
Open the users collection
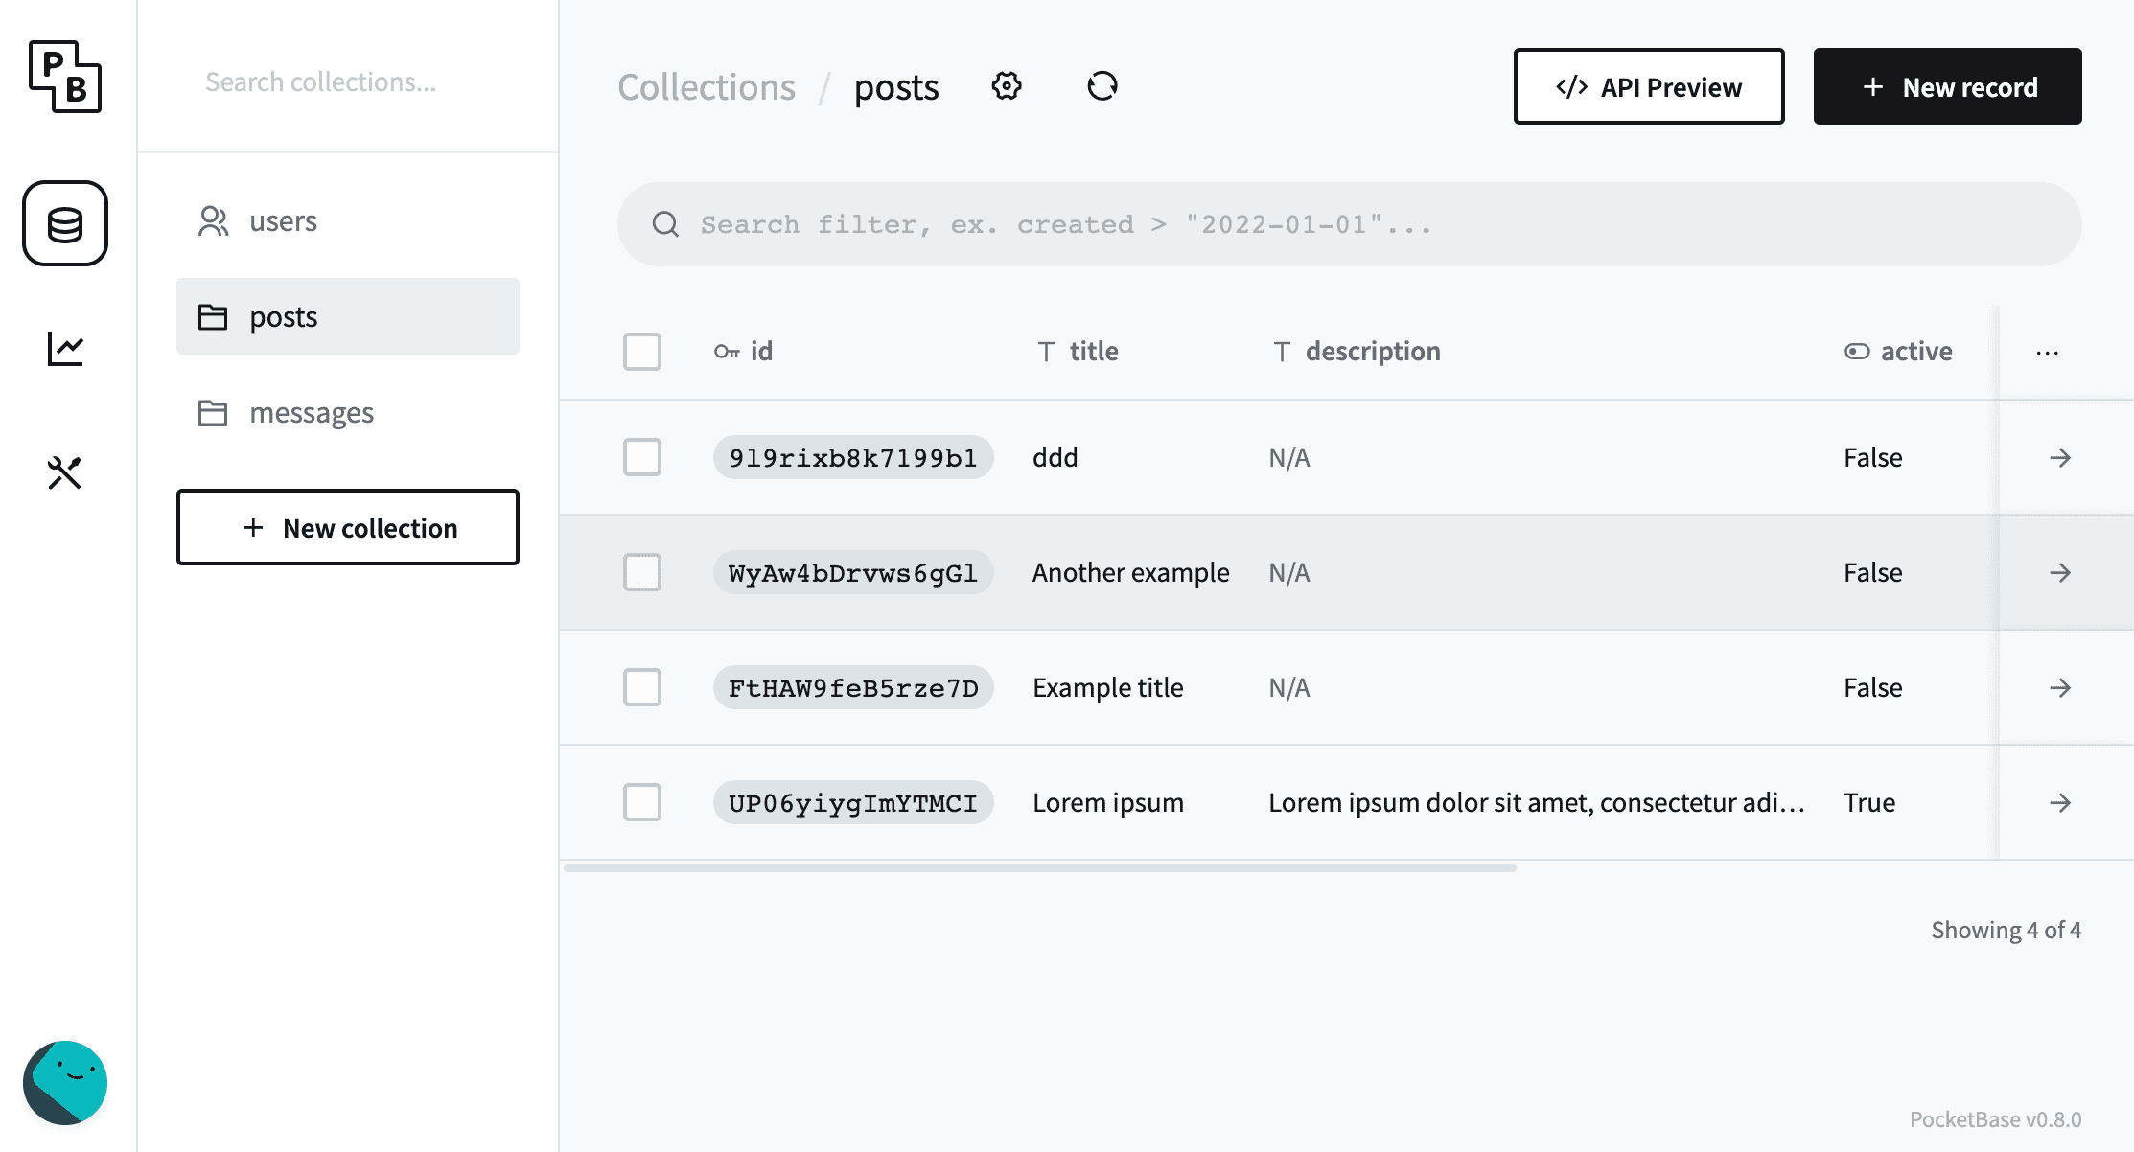coord(283,221)
